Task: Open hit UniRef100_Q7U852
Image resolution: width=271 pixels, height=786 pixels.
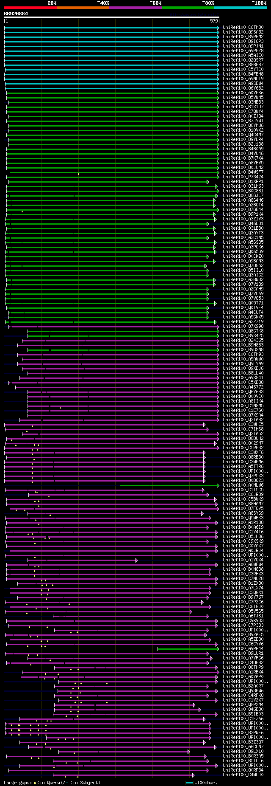Action: click(x=243, y=266)
